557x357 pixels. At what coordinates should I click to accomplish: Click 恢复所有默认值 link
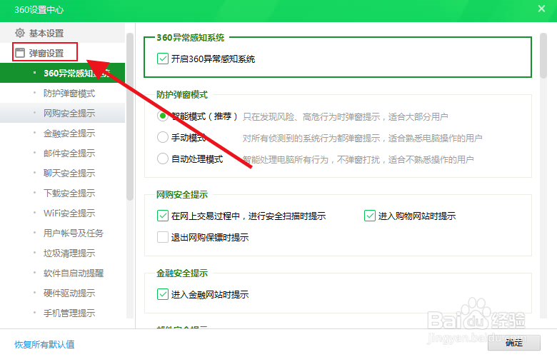pos(44,344)
